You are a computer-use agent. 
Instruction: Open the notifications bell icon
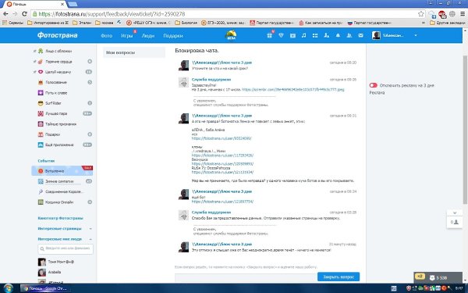coord(338,35)
